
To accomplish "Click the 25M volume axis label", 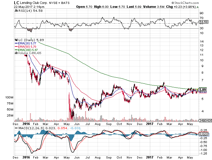I will (x=10, y=116).
